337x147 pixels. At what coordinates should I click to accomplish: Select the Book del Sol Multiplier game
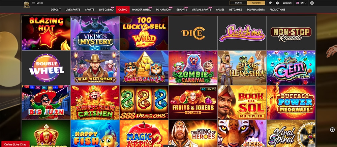[242, 102]
